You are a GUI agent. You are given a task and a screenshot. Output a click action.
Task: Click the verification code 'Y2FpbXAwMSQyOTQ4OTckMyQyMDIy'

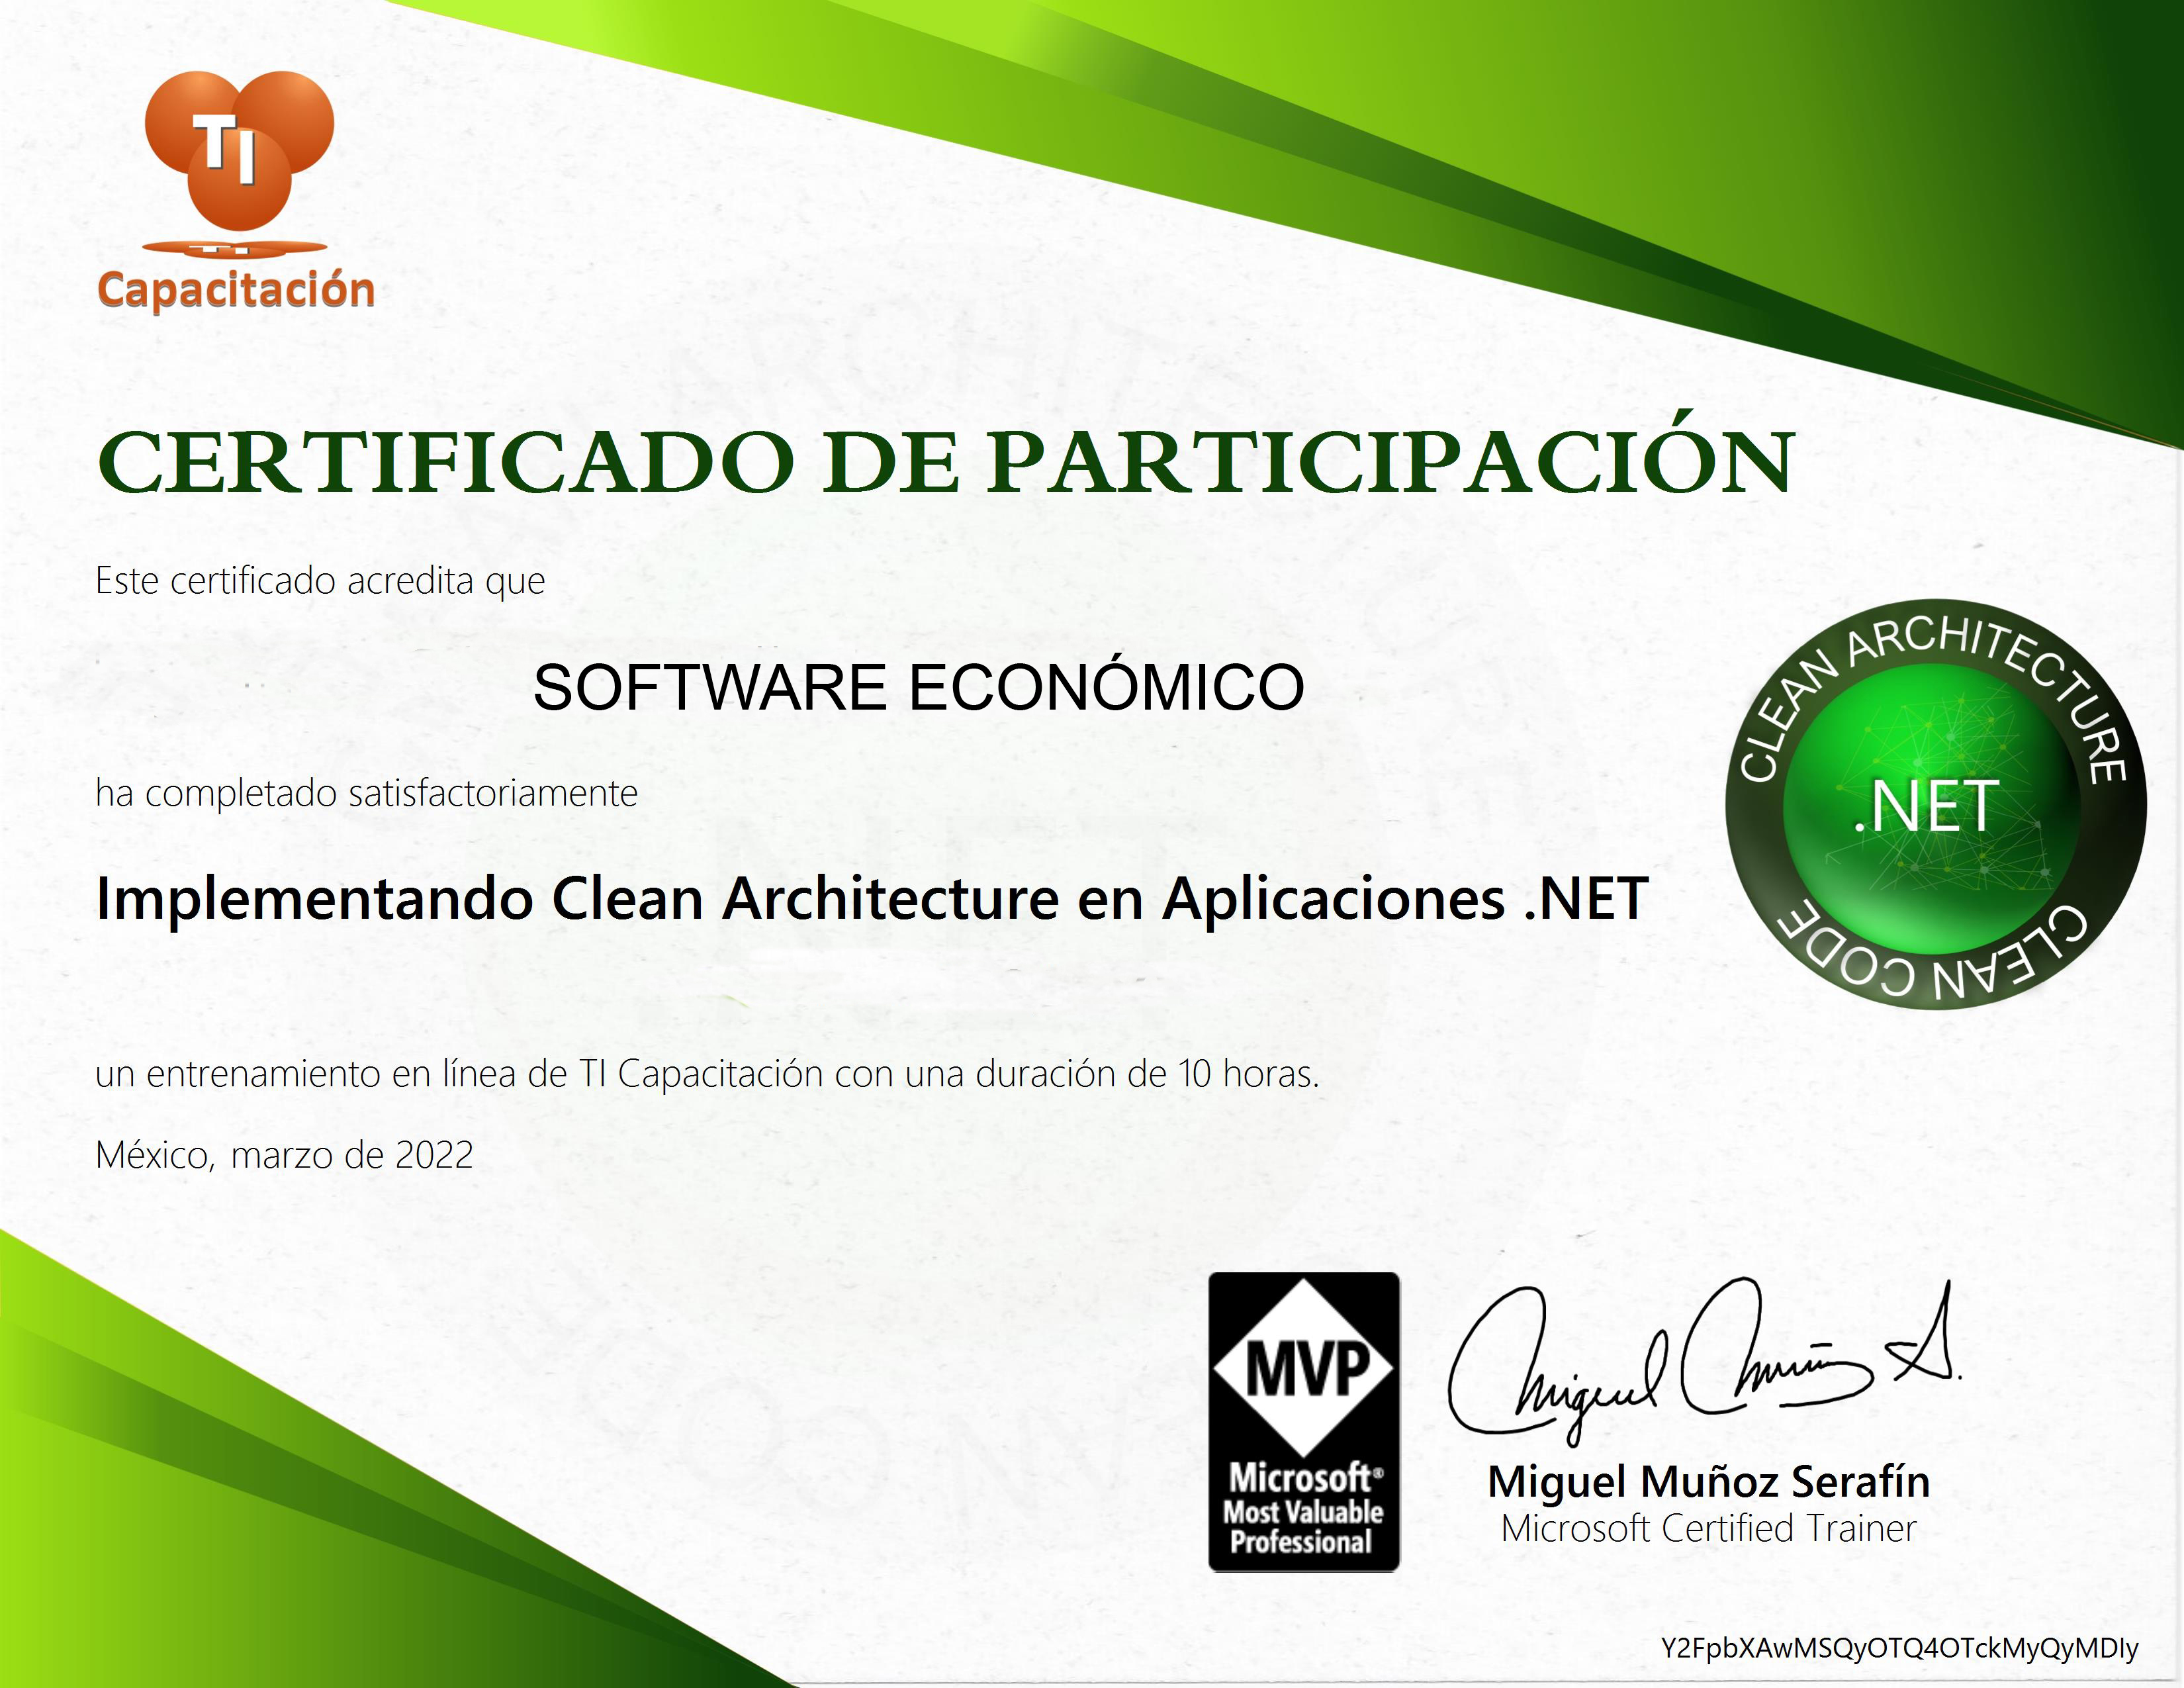point(1899,1648)
